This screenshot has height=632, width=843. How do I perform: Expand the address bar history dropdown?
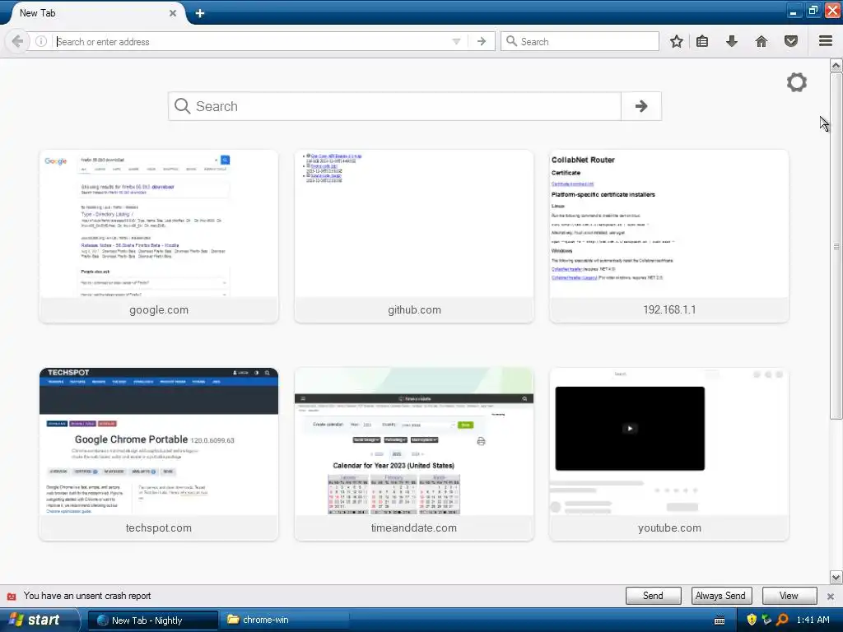(456, 41)
